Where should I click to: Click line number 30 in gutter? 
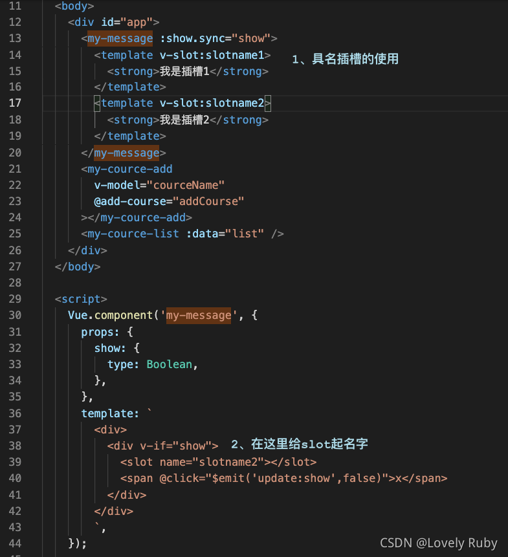click(15, 315)
